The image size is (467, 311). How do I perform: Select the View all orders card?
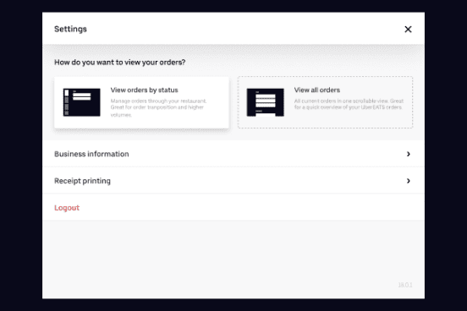[325, 102]
